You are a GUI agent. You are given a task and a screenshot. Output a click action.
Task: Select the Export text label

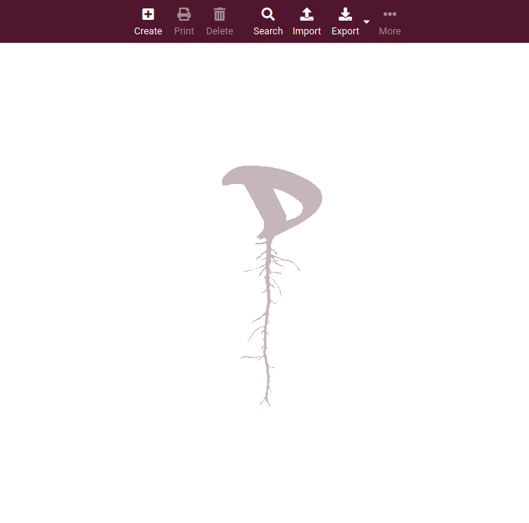[x=345, y=31]
